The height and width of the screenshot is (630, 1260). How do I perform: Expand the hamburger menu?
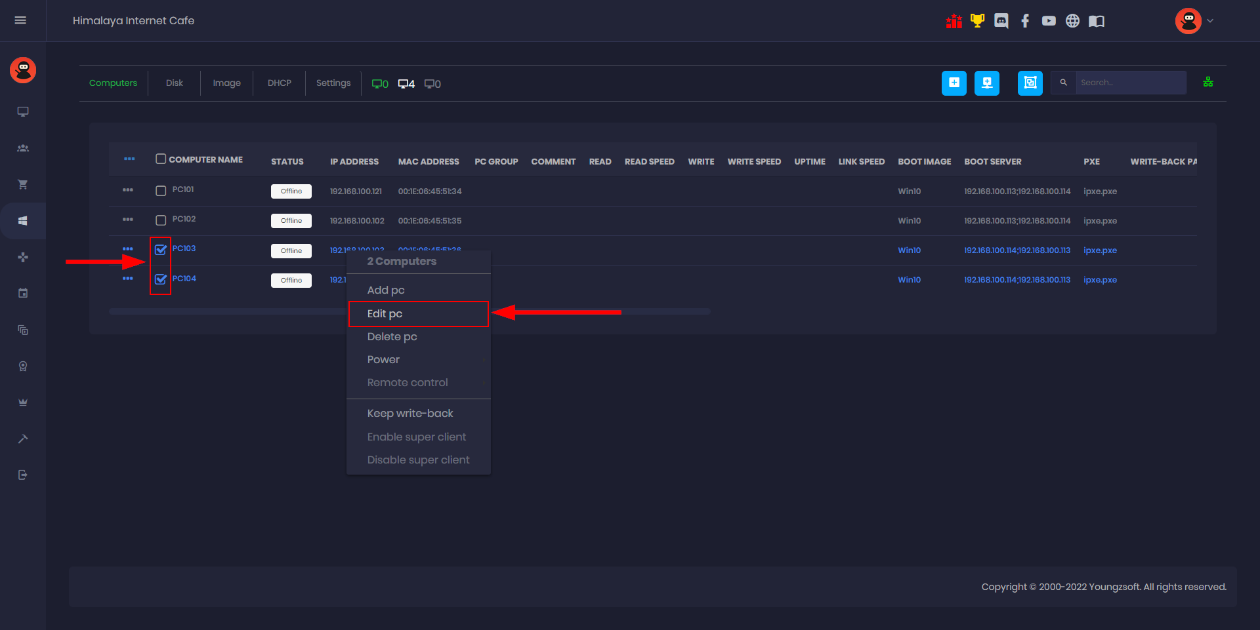click(x=20, y=20)
